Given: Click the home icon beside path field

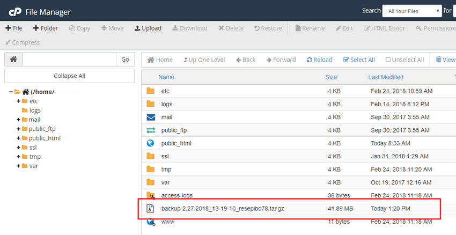Looking at the screenshot, I should 13,60.
